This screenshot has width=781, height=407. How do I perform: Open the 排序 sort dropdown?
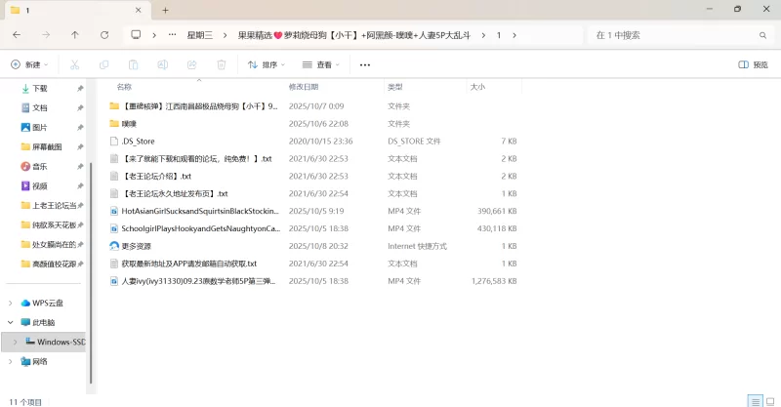pyautogui.click(x=267, y=64)
